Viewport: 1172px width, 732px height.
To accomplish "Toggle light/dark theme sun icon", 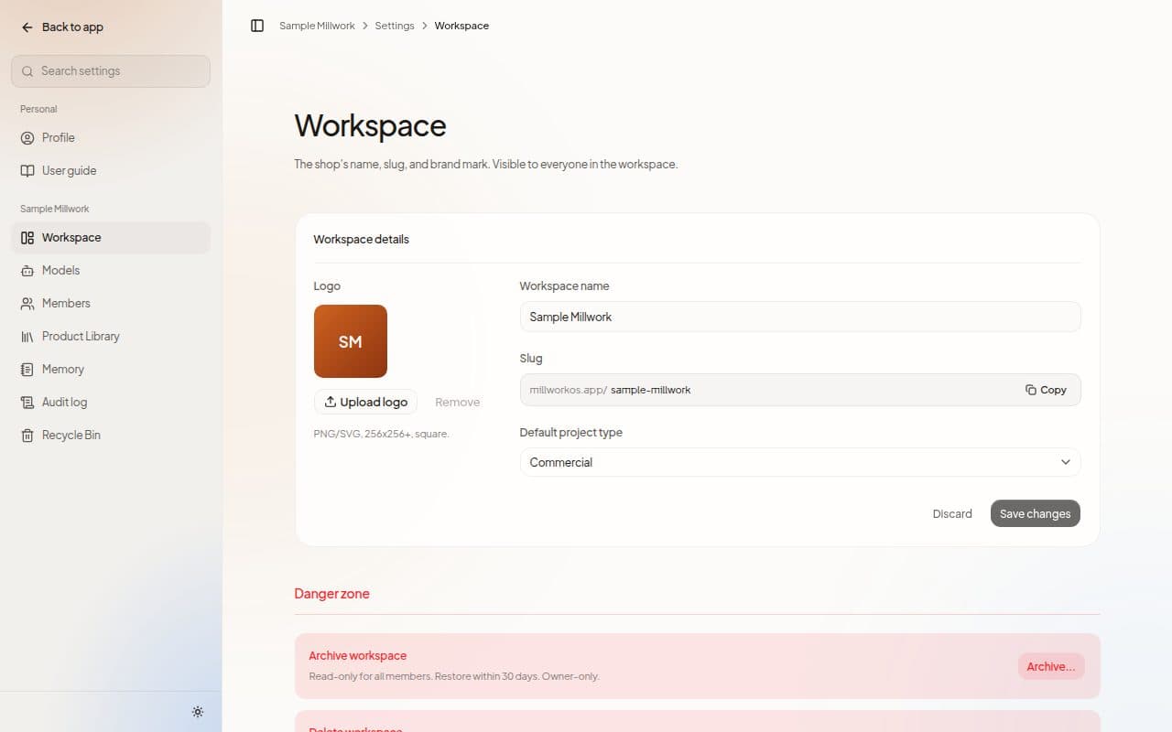I will tap(198, 712).
